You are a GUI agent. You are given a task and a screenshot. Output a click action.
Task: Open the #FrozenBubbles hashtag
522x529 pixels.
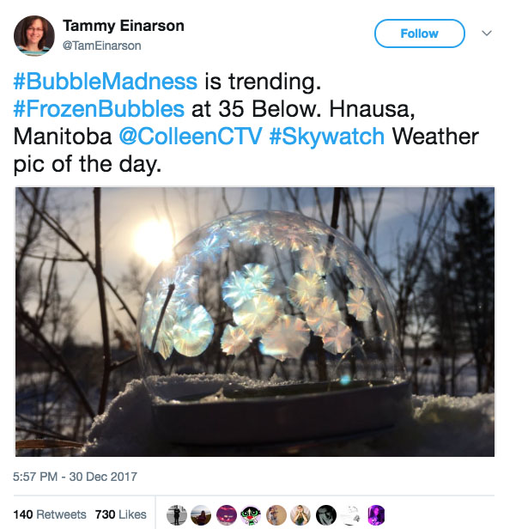tap(99, 109)
